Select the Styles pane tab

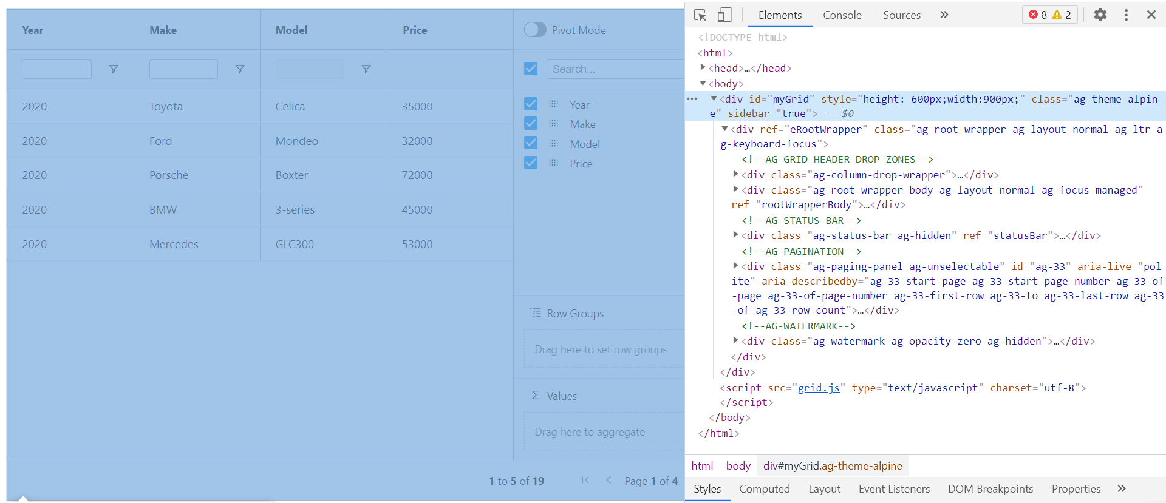pyautogui.click(x=707, y=489)
